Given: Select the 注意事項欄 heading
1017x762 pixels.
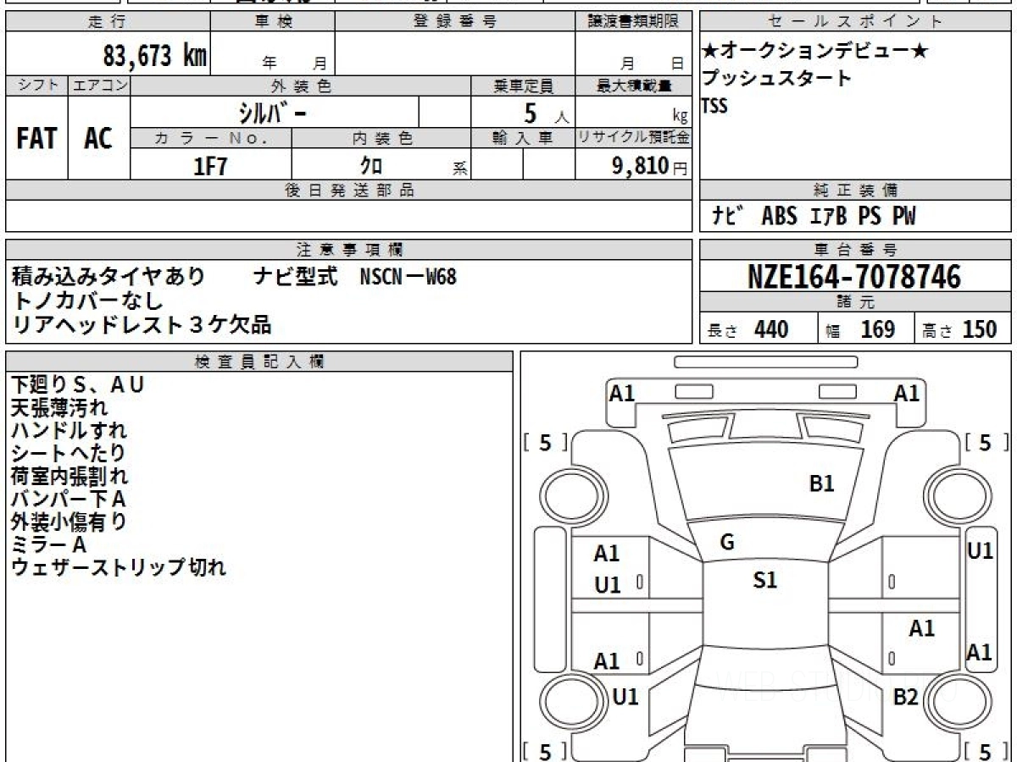Looking at the screenshot, I should [x=348, y=250].
